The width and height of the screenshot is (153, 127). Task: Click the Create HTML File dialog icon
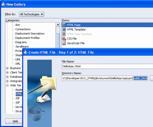pos(26,52)
